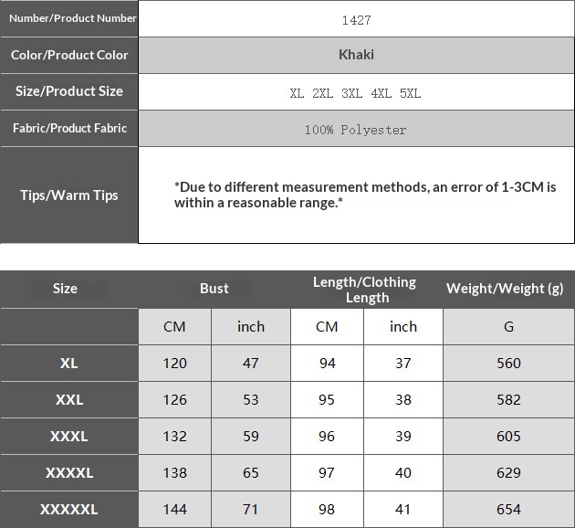
Task: Select the XL bust CM value 120
Action: coord(174,364)
